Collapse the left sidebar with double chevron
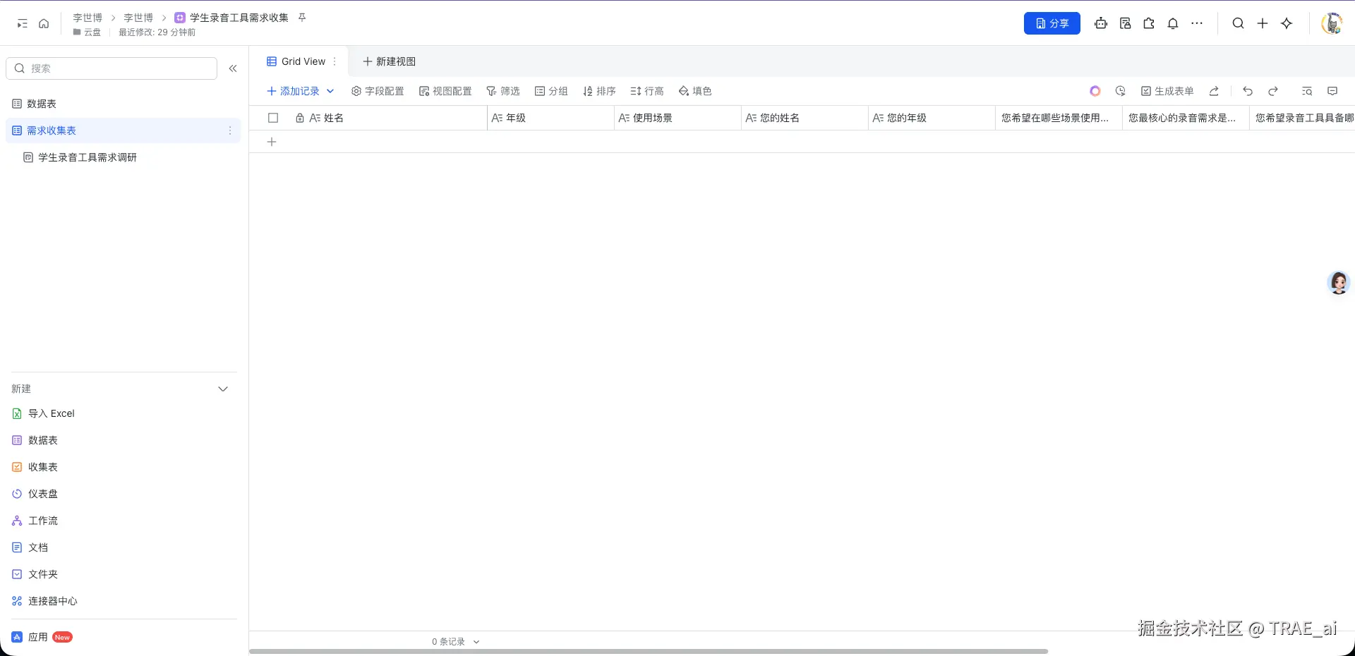The width and height of the screenshot is (1355, 656). point(233,68)
